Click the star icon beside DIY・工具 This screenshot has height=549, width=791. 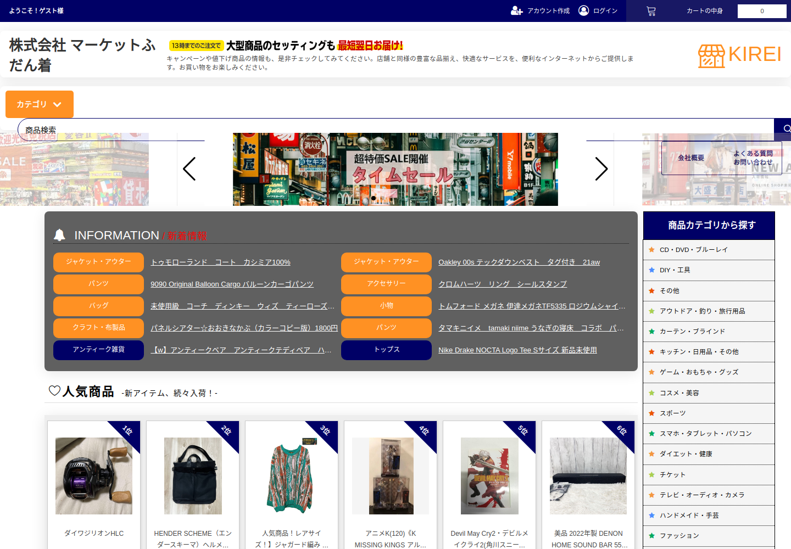tap(652, 270)
